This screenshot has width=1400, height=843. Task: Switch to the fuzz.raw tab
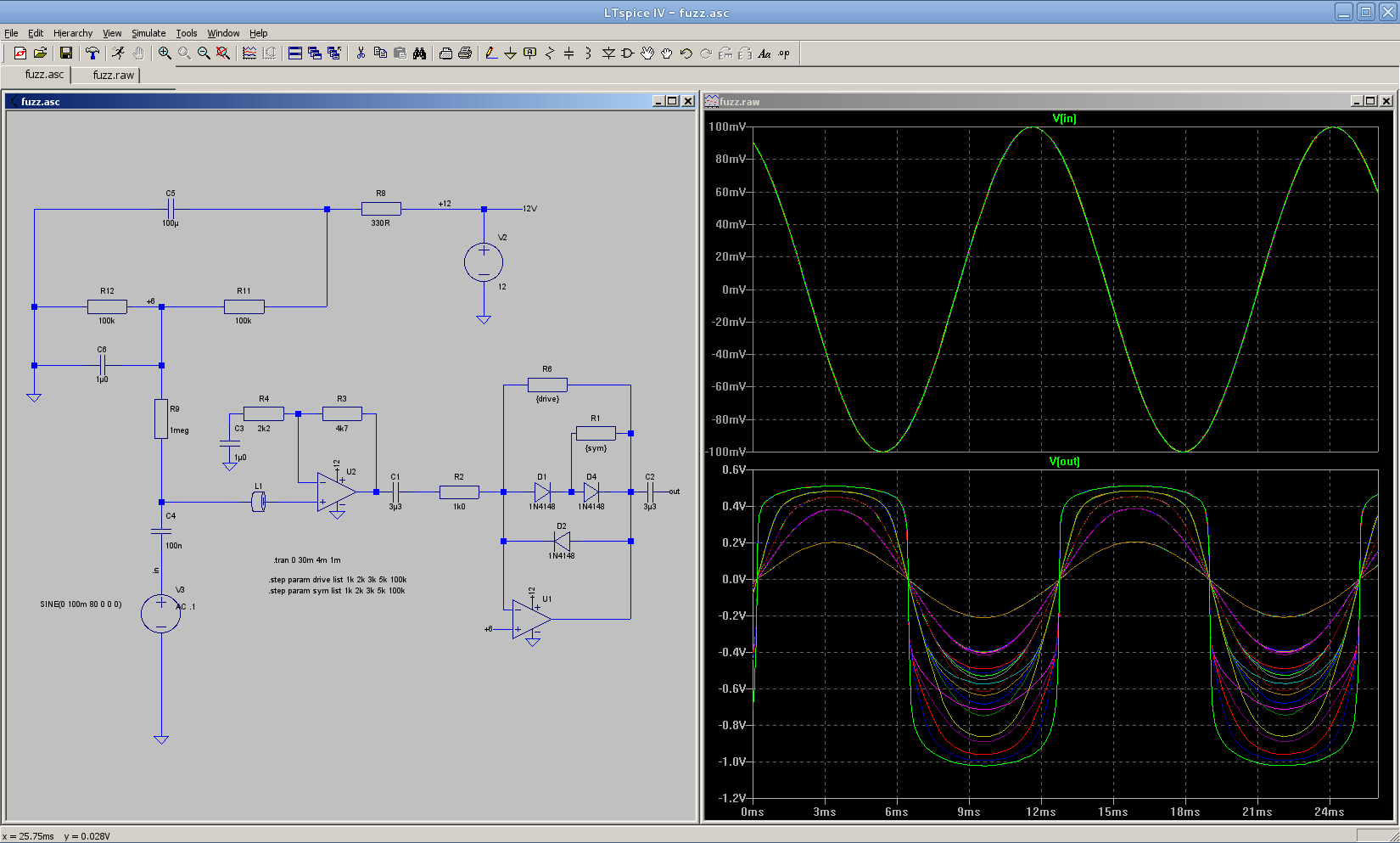tap(113, 75)
